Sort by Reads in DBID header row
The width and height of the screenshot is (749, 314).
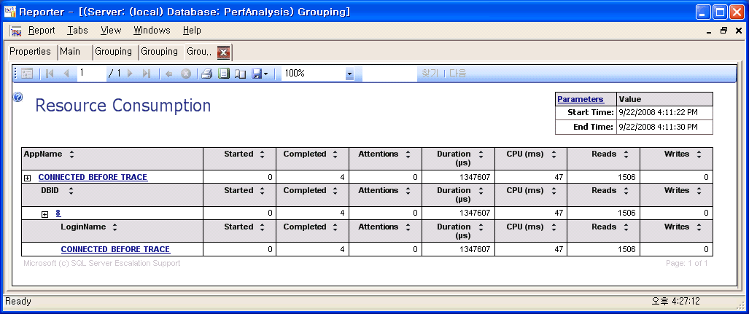point(626,190)
